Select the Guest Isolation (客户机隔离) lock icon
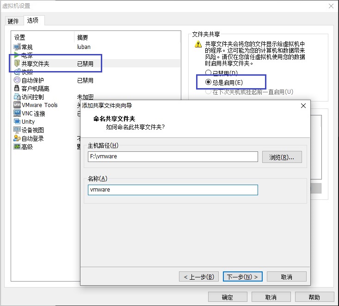The width and height of the screenshot is (339, 306). [17, 89]
